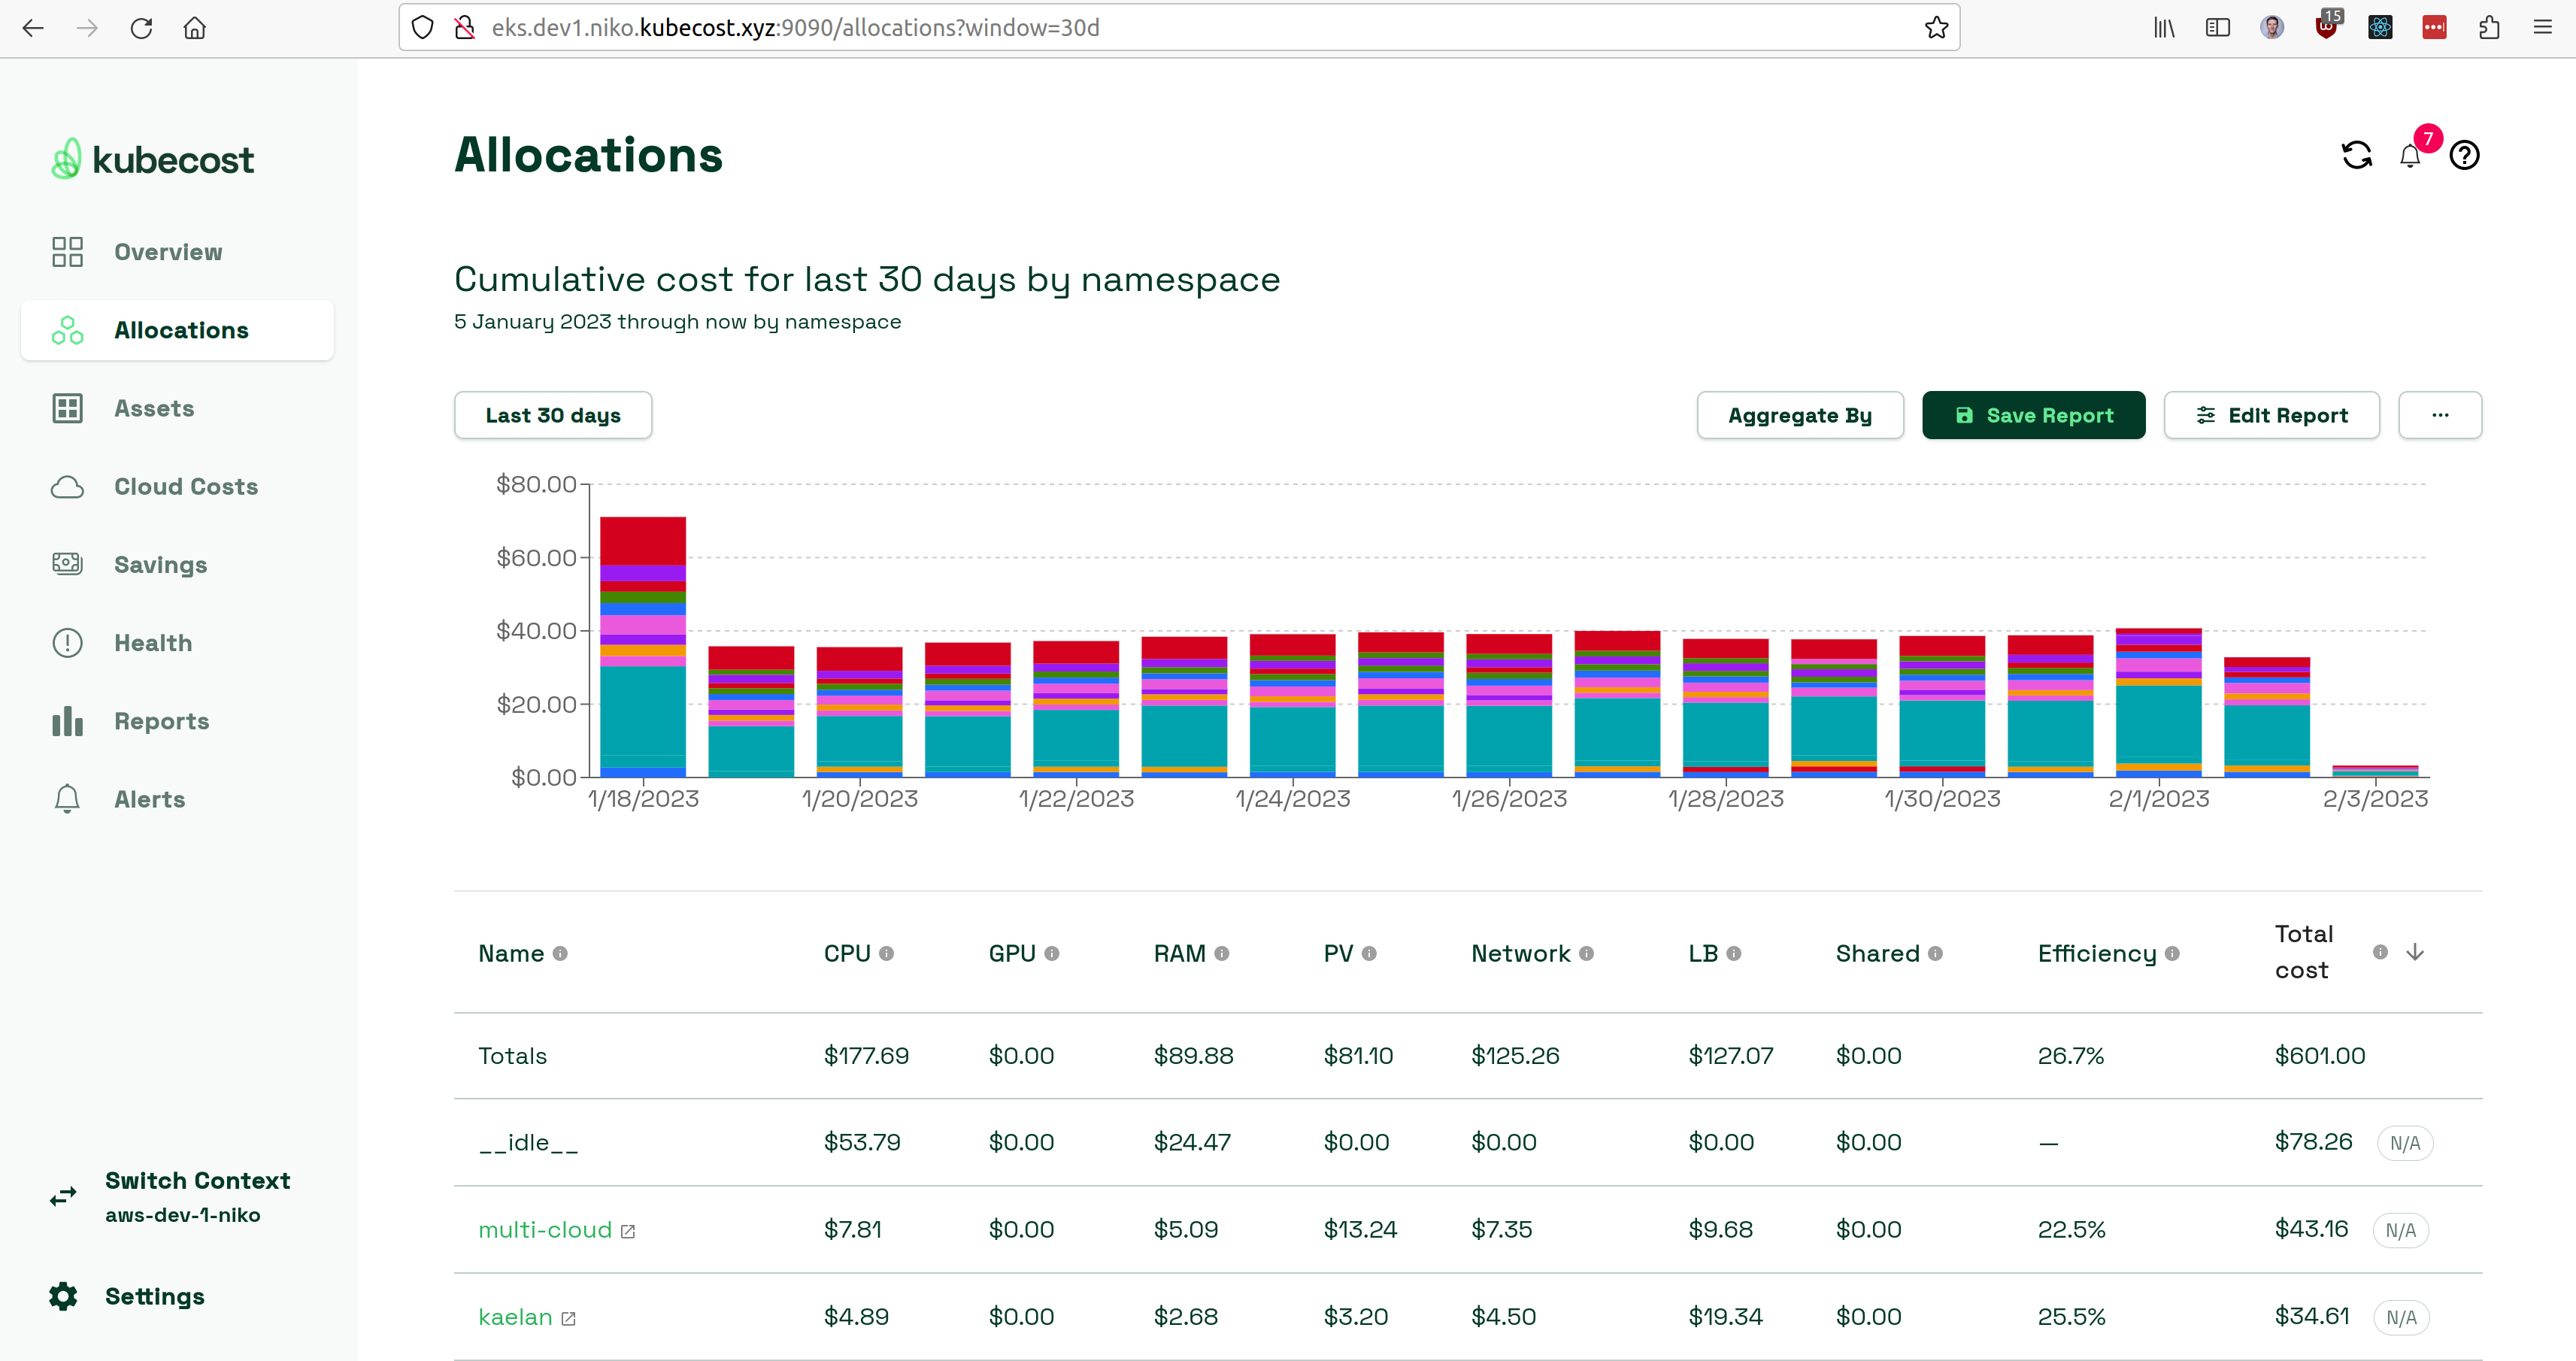Click the Totals value $601.00
This screenshot has height=1361, width=2576.
tap(2320, 1056)
